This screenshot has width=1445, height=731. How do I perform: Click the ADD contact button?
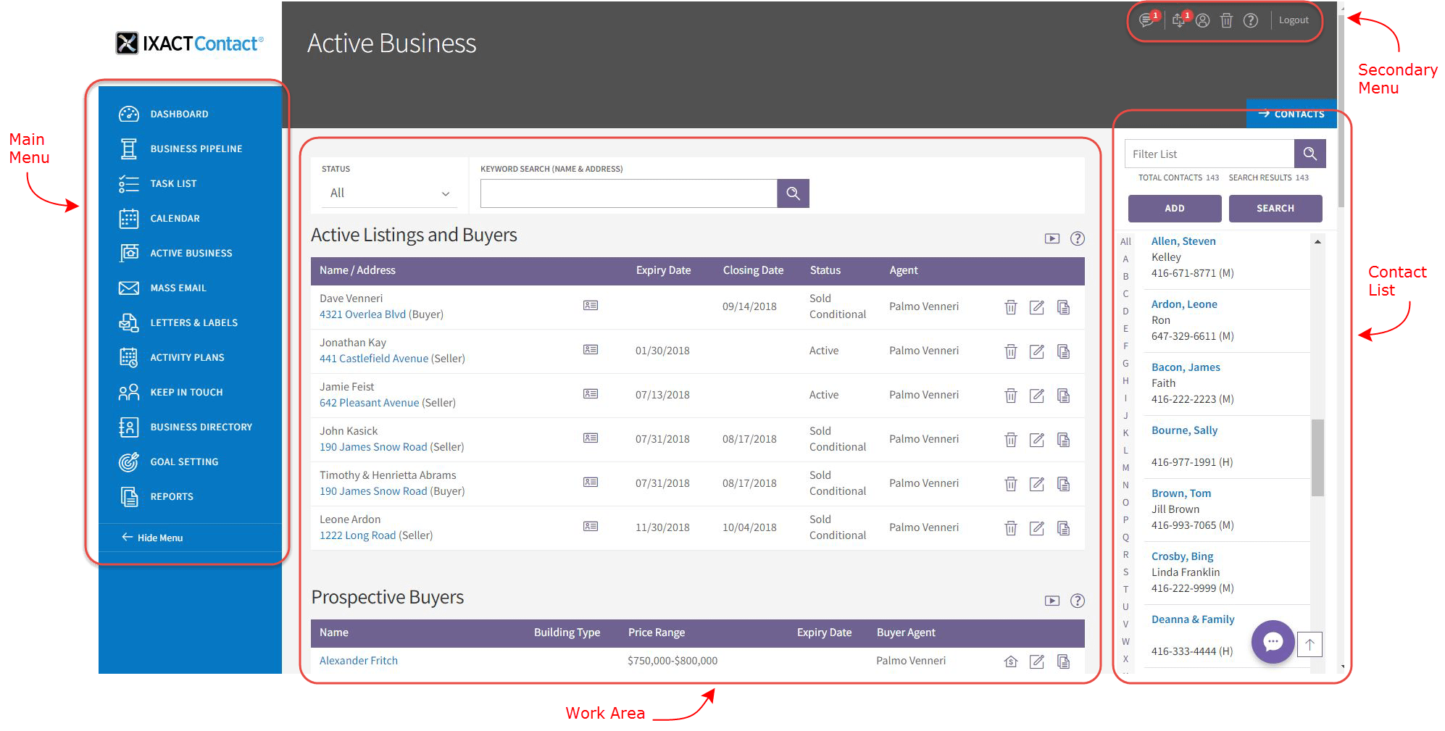[x=1174, y=208]
